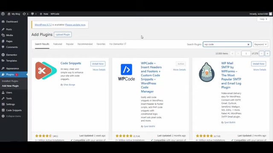This screenshot has height=153, width=273.
Task: View More Details for WPCode
Action: (179, 70)
